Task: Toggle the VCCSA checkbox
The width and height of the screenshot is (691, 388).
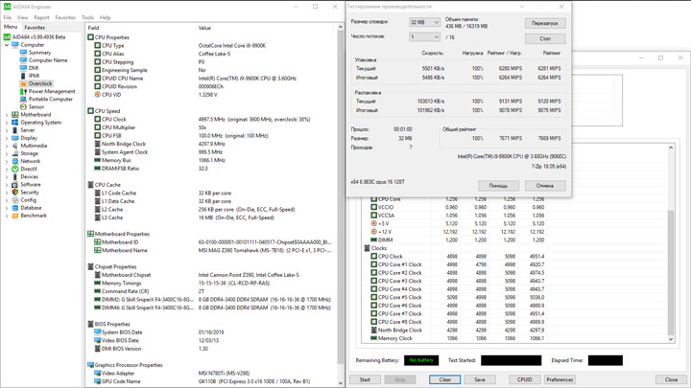Action: (x=373, y=216)
